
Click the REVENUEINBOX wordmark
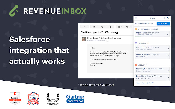[x=55, y=11]
